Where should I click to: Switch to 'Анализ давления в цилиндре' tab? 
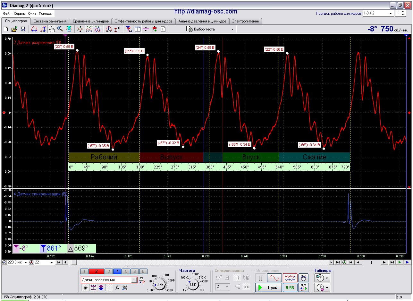[202, 21]
